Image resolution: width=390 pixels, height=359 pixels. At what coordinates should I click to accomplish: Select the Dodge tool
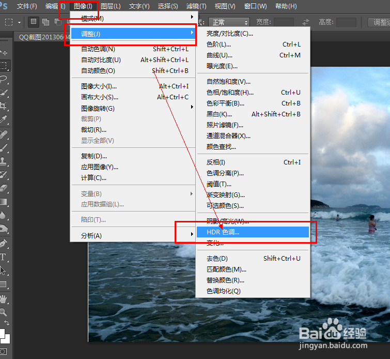point(4,229)
